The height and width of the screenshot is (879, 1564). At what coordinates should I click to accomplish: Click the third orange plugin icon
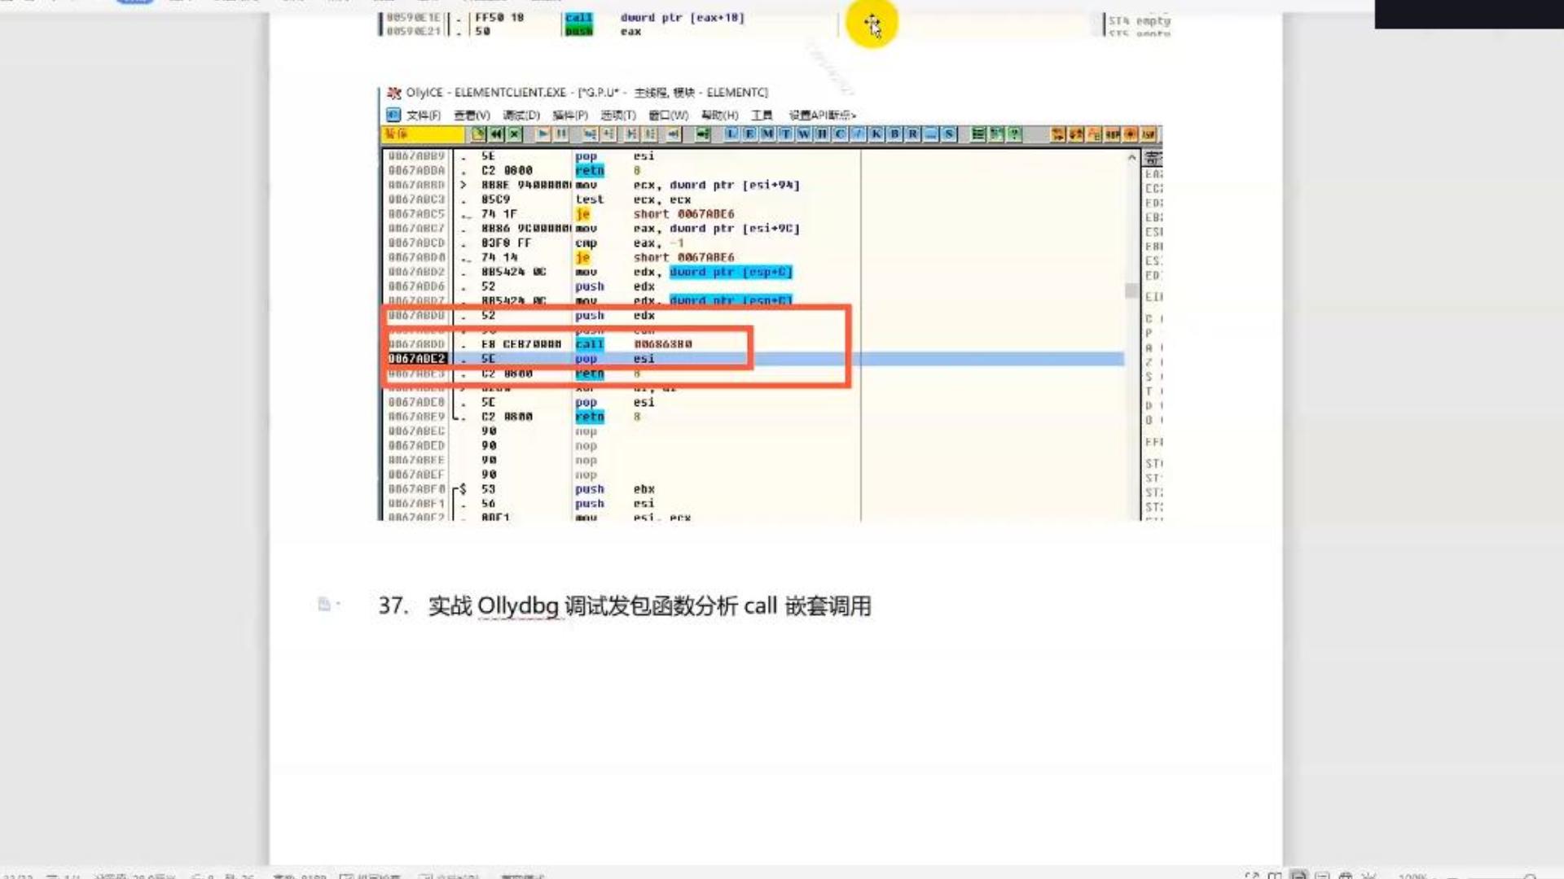1093,134
